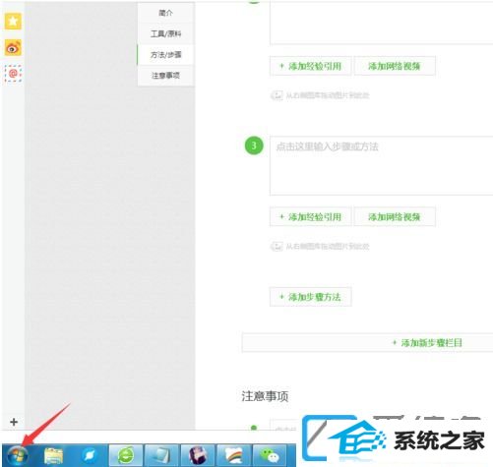Open the Weibo eye icon in sidebar
This screenshot has height=467, width=493.
point(13,48)
